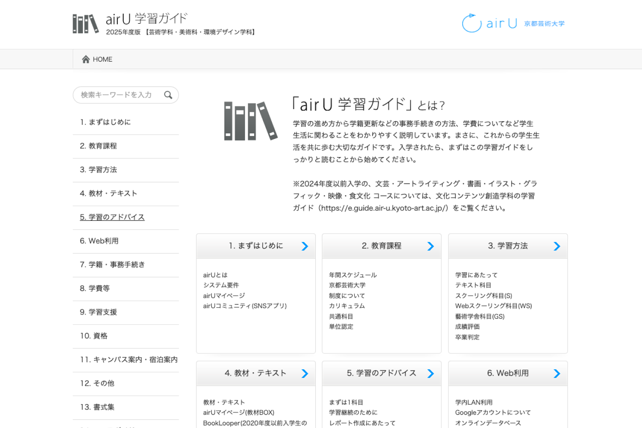Click the 学内LAN利用 link
This screenshot has height=428, width=642.
coord(474,402)
